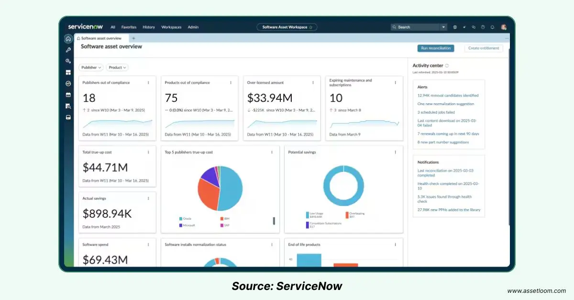
Task: Click Low Usage legend swatch in Potential savings
Action: pos(307,215)
